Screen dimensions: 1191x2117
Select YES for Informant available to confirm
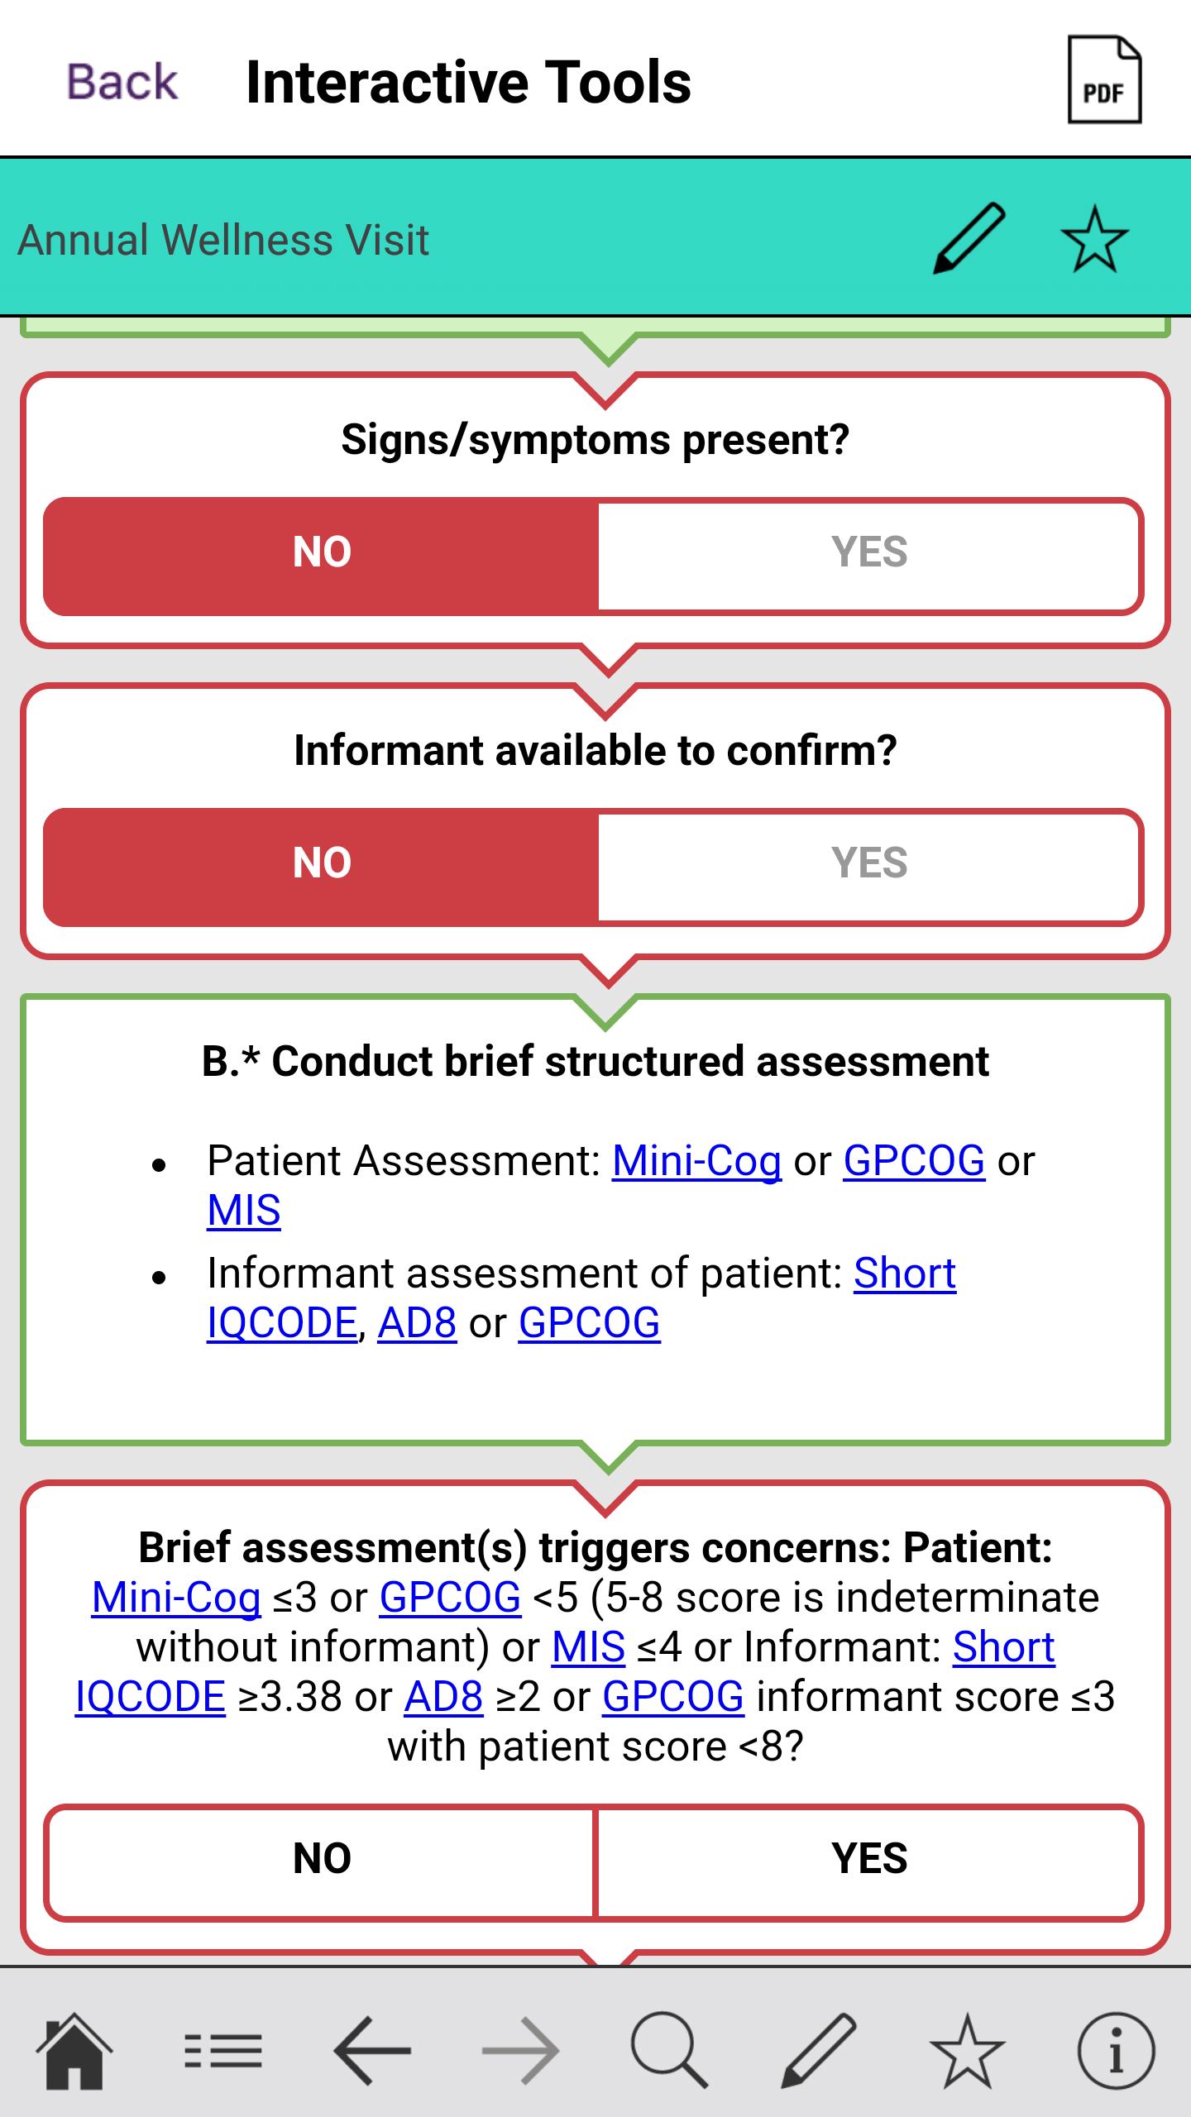coord(869,863)
